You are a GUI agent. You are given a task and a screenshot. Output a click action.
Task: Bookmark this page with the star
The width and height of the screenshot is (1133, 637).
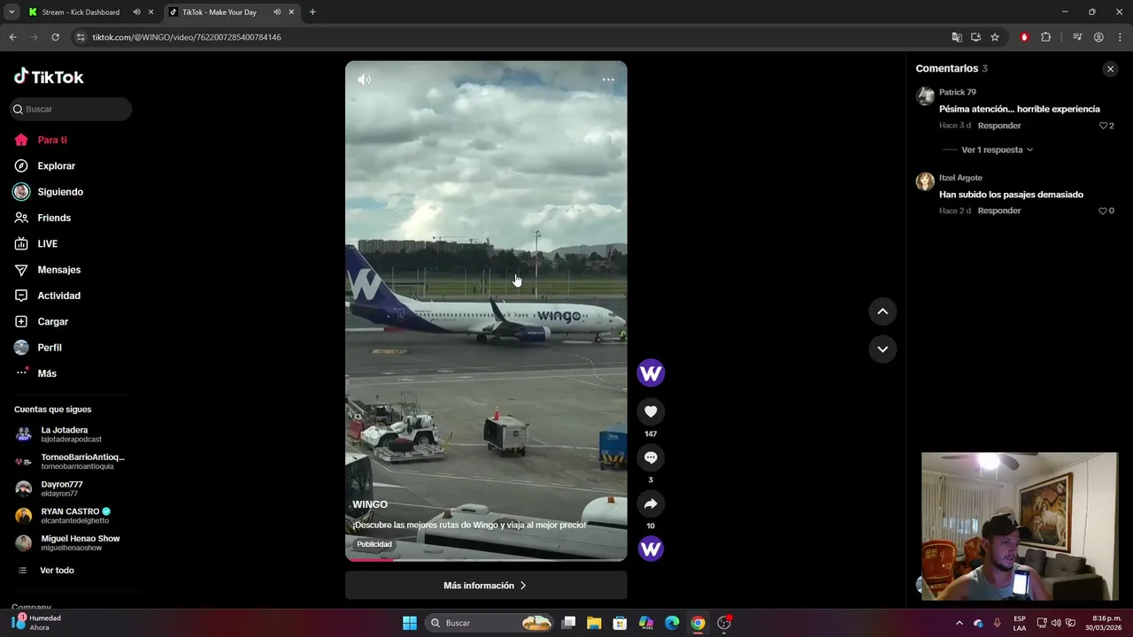(x=995, y=37)
